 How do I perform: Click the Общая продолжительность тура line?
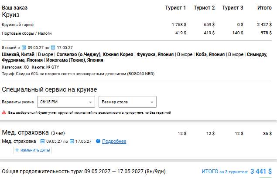[84, 171]
